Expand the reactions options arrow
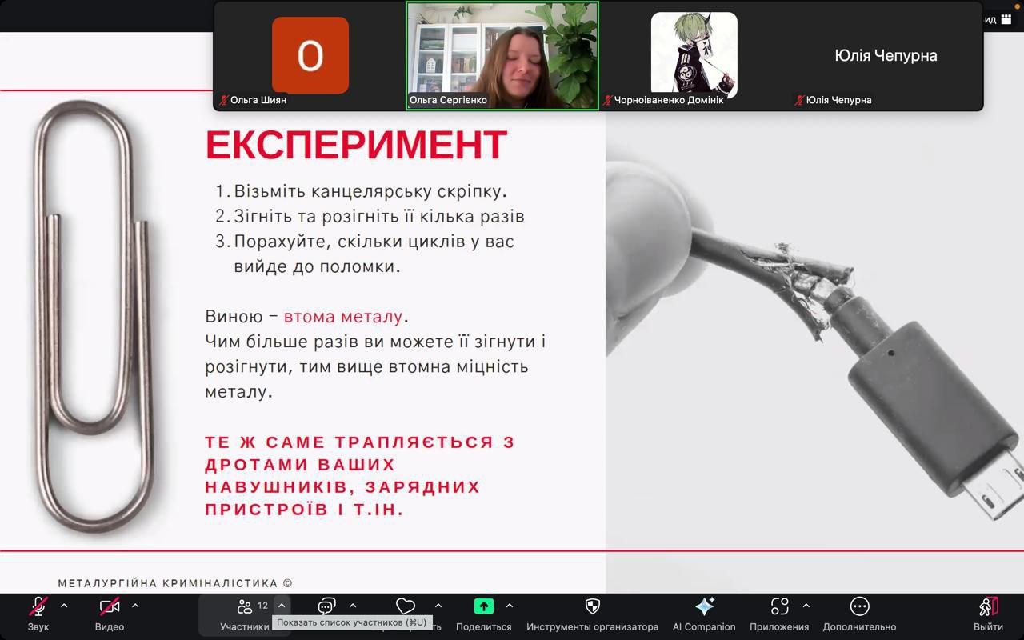Viewport: 1024px width, 640px height. click(438, 606)
